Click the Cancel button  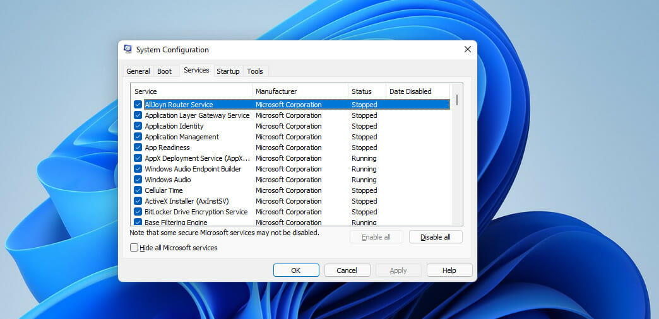point(347,270)
